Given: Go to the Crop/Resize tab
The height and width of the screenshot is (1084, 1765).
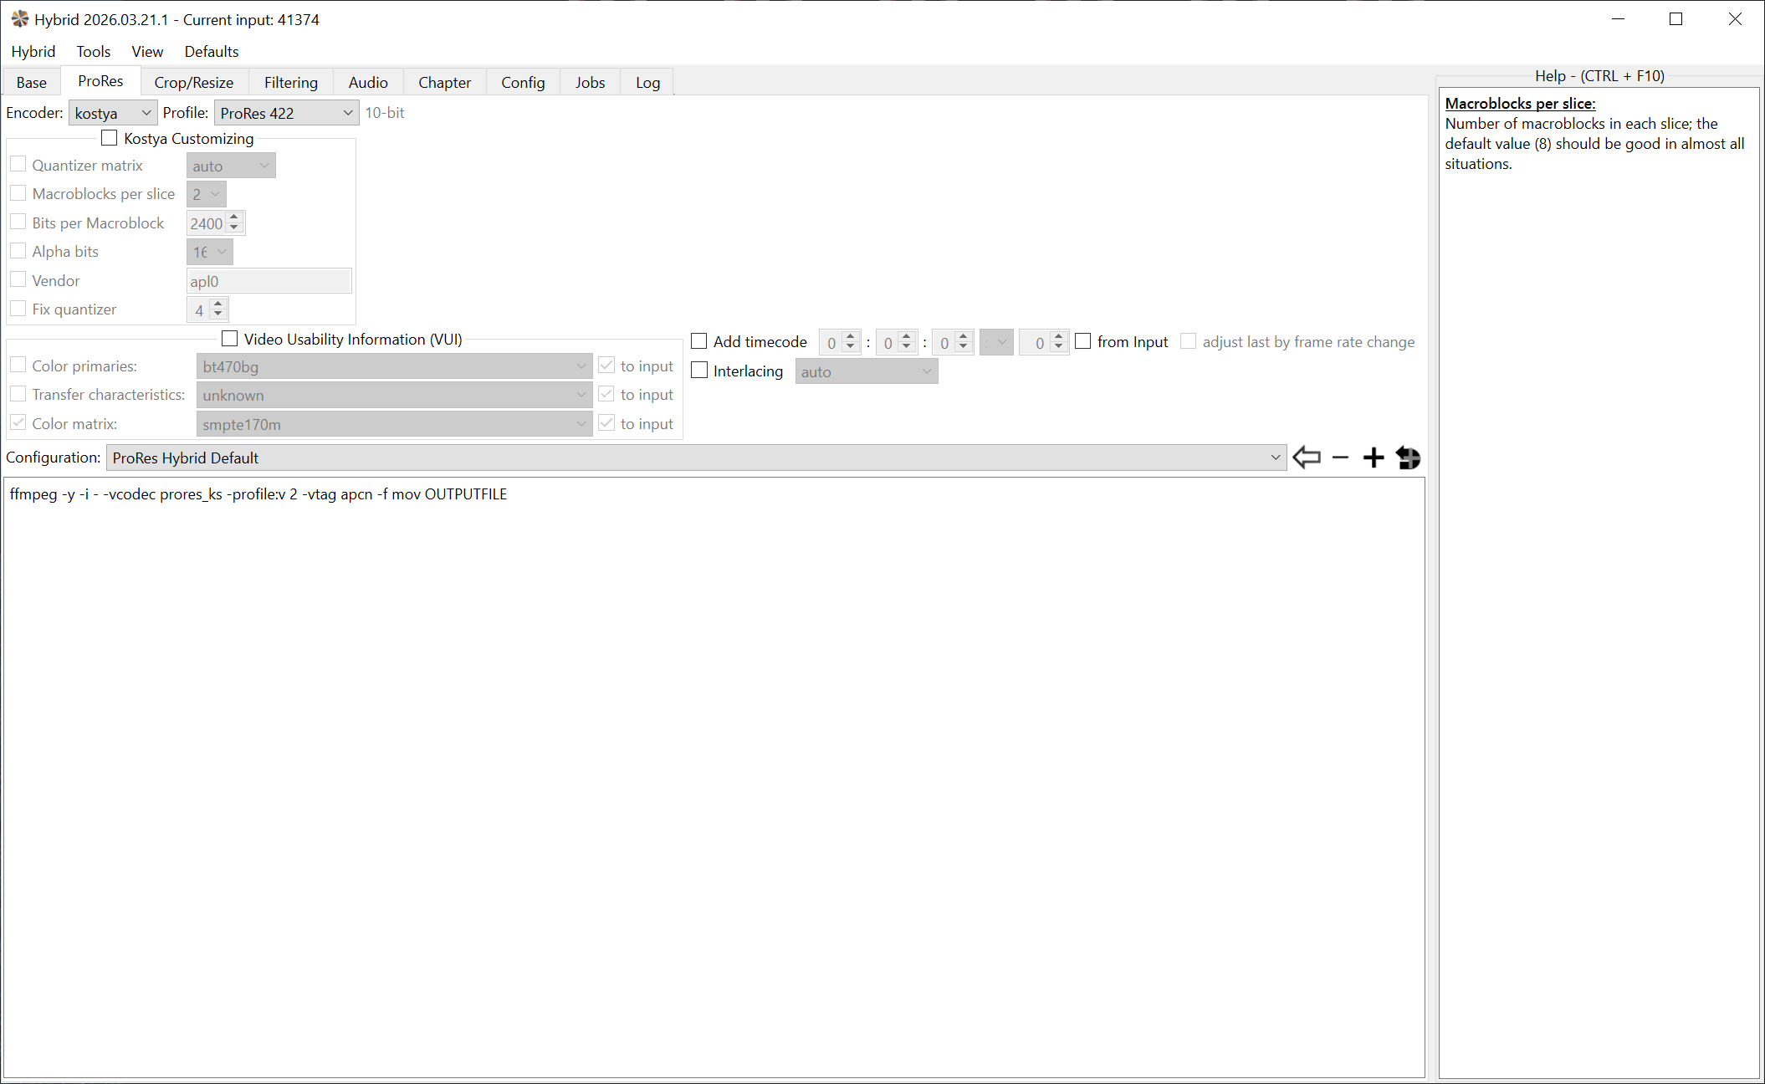Looking at the screenshot, I should pyautogui.click(x=194, y=82).
